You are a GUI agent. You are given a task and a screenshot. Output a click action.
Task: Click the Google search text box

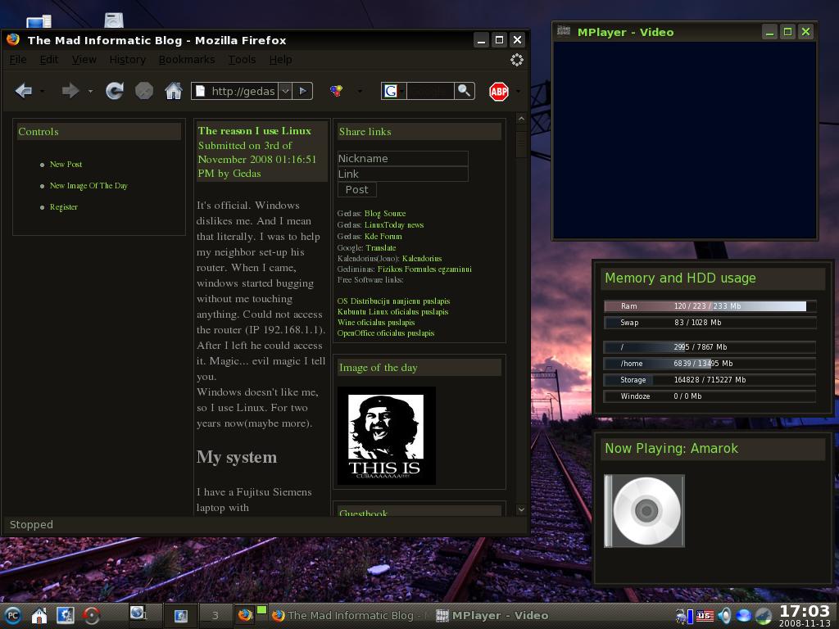pyautogui.click(x=430, y=91)
